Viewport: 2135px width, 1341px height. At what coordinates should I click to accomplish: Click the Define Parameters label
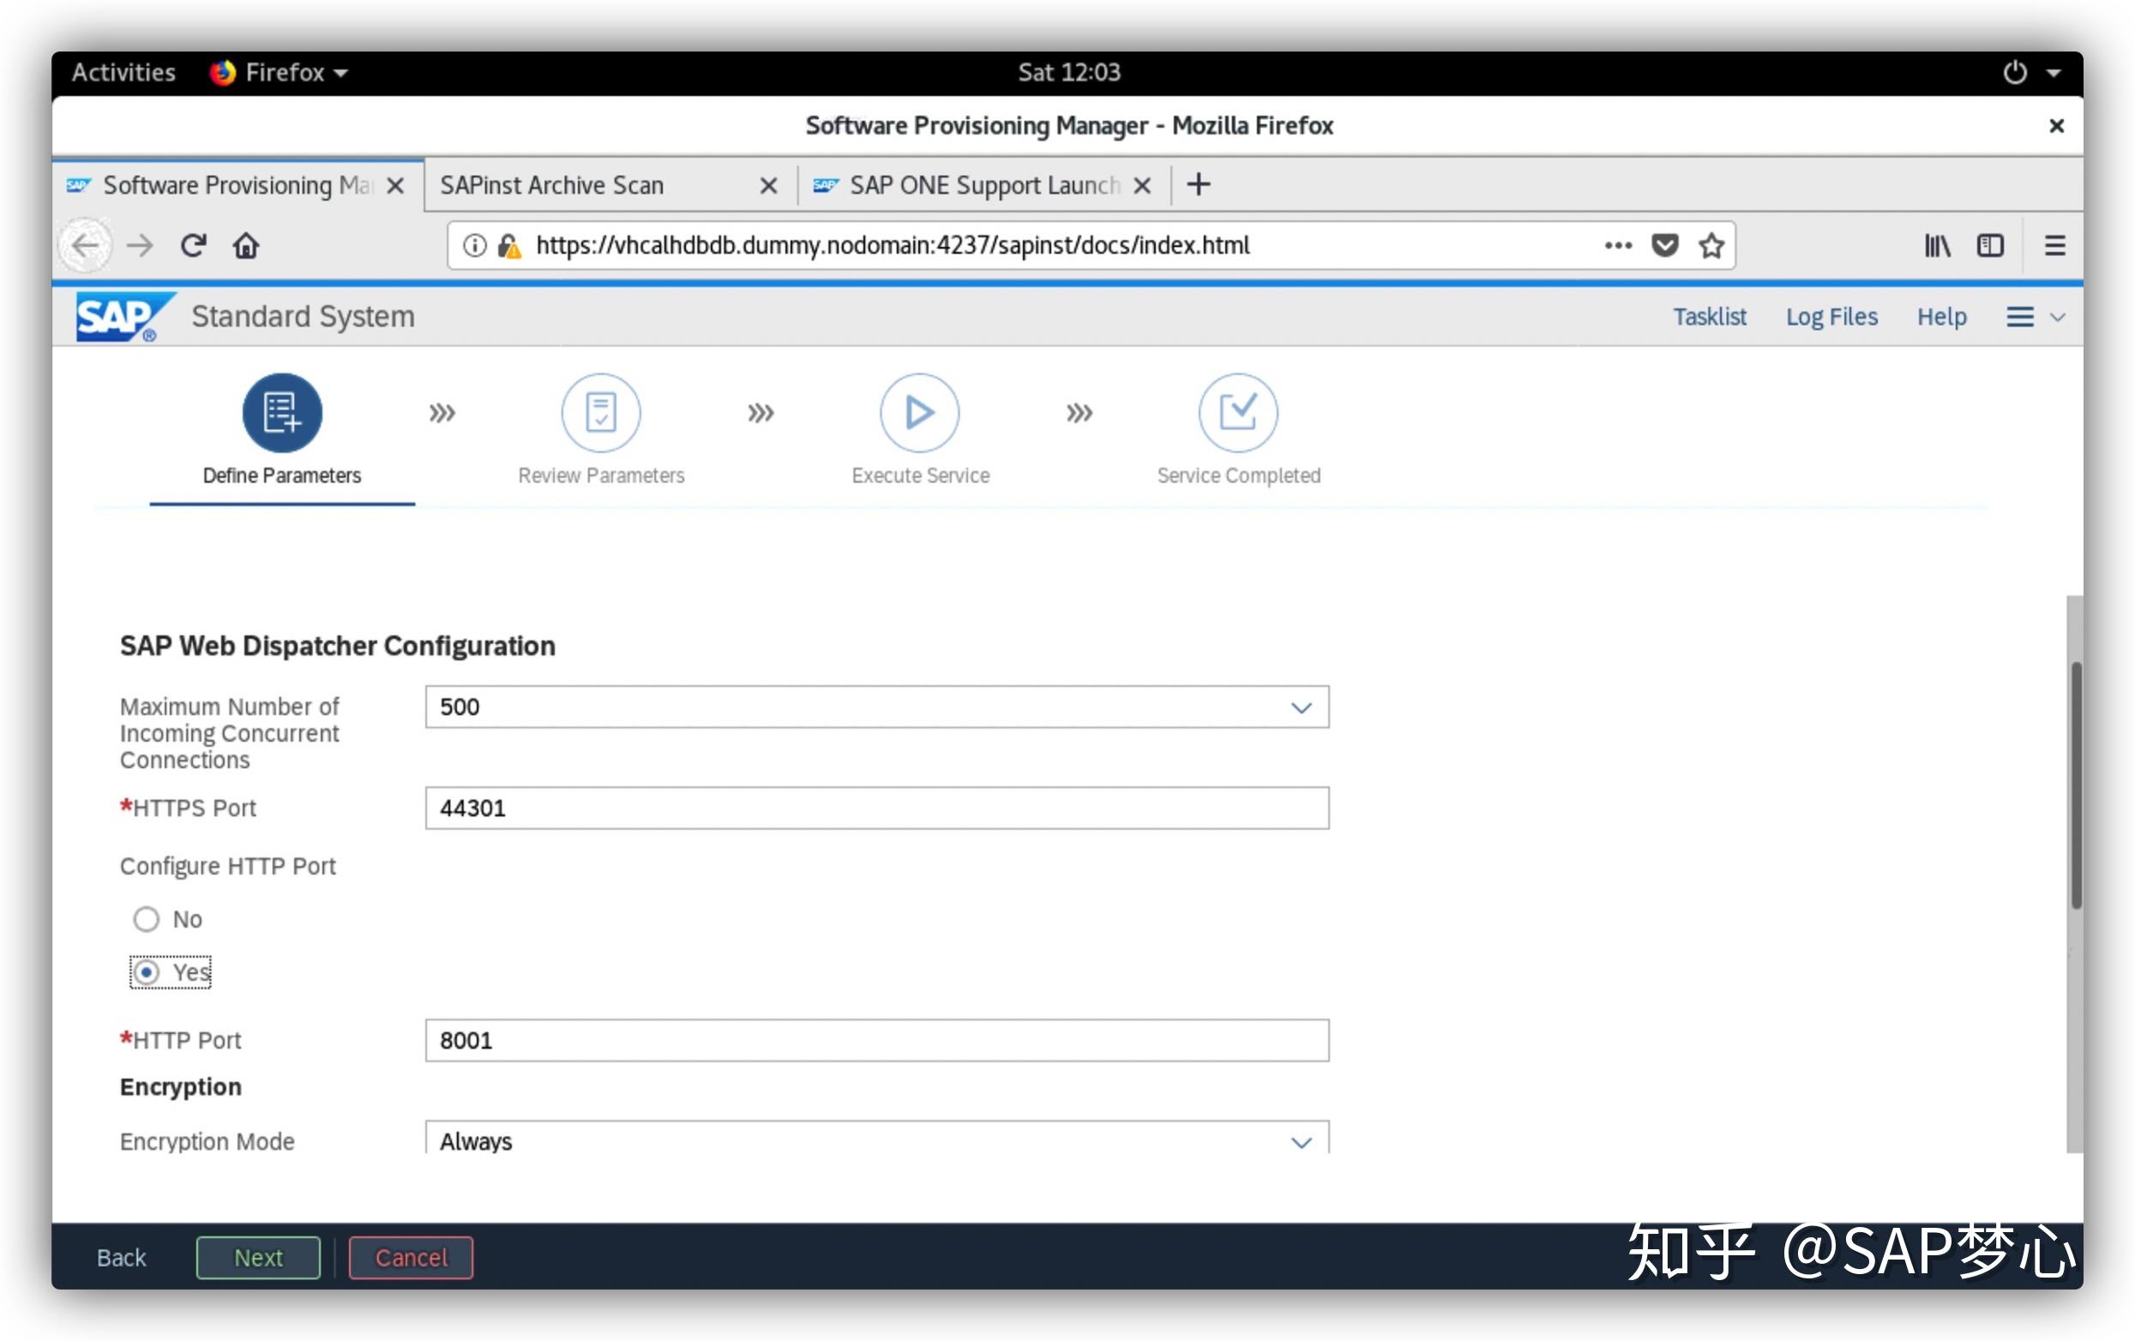282,476
